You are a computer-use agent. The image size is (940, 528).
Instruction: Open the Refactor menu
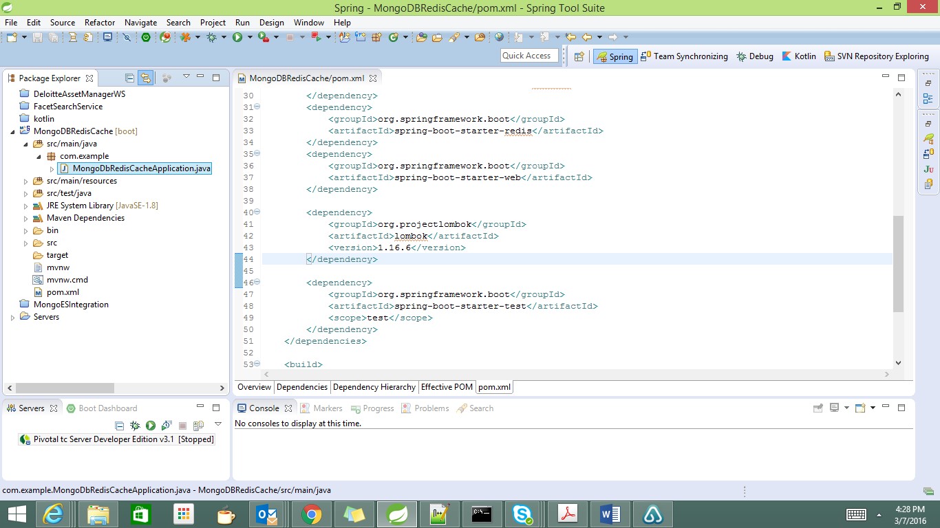point(100,23)
